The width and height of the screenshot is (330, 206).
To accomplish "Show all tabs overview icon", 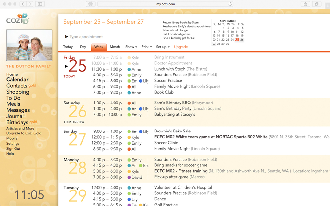I will point(317,4).
